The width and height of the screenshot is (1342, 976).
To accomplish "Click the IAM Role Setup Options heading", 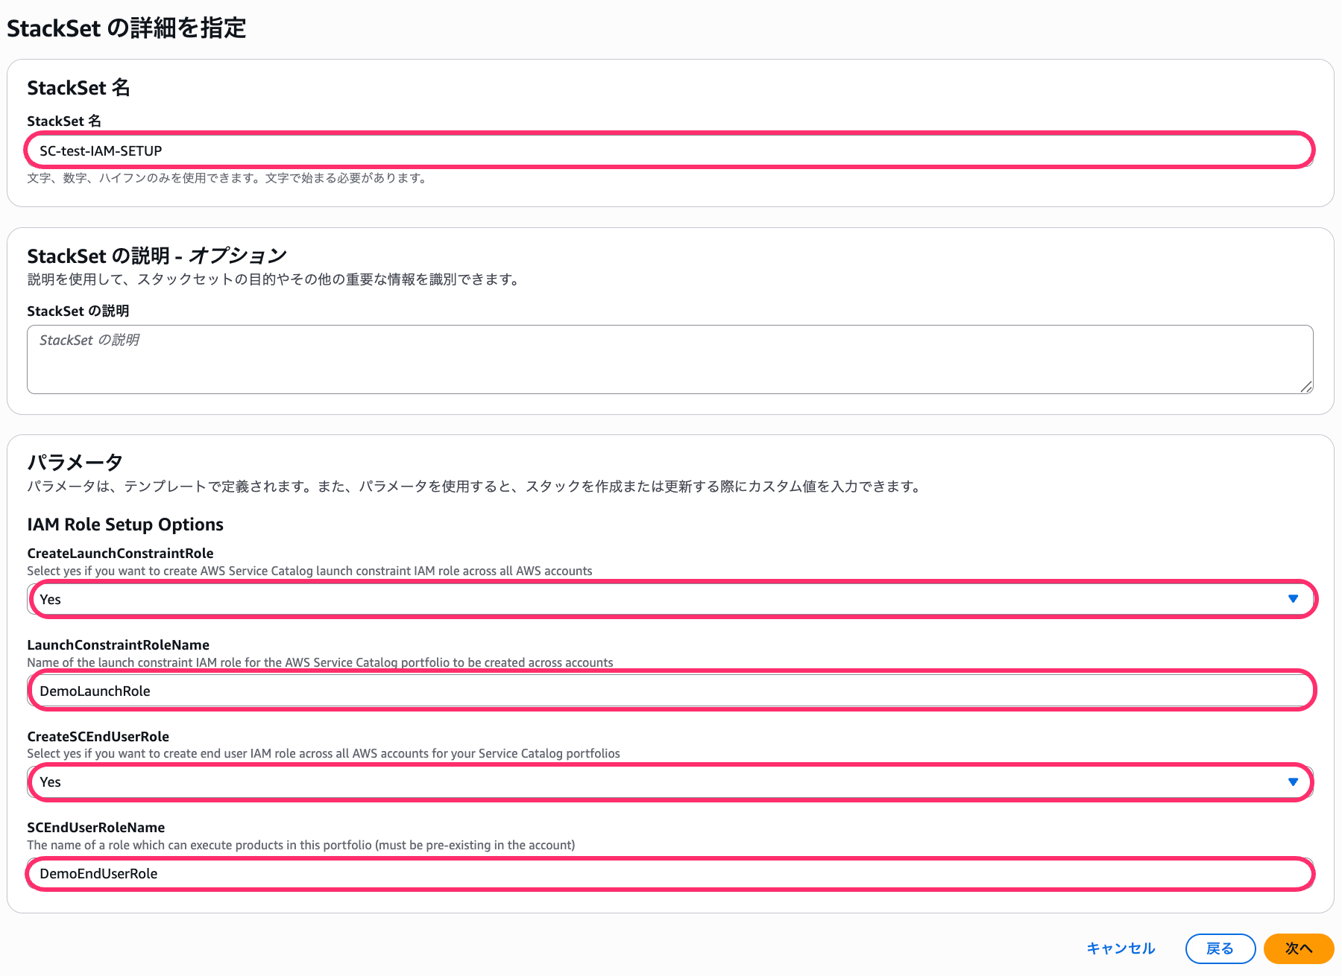I will 125,525.
